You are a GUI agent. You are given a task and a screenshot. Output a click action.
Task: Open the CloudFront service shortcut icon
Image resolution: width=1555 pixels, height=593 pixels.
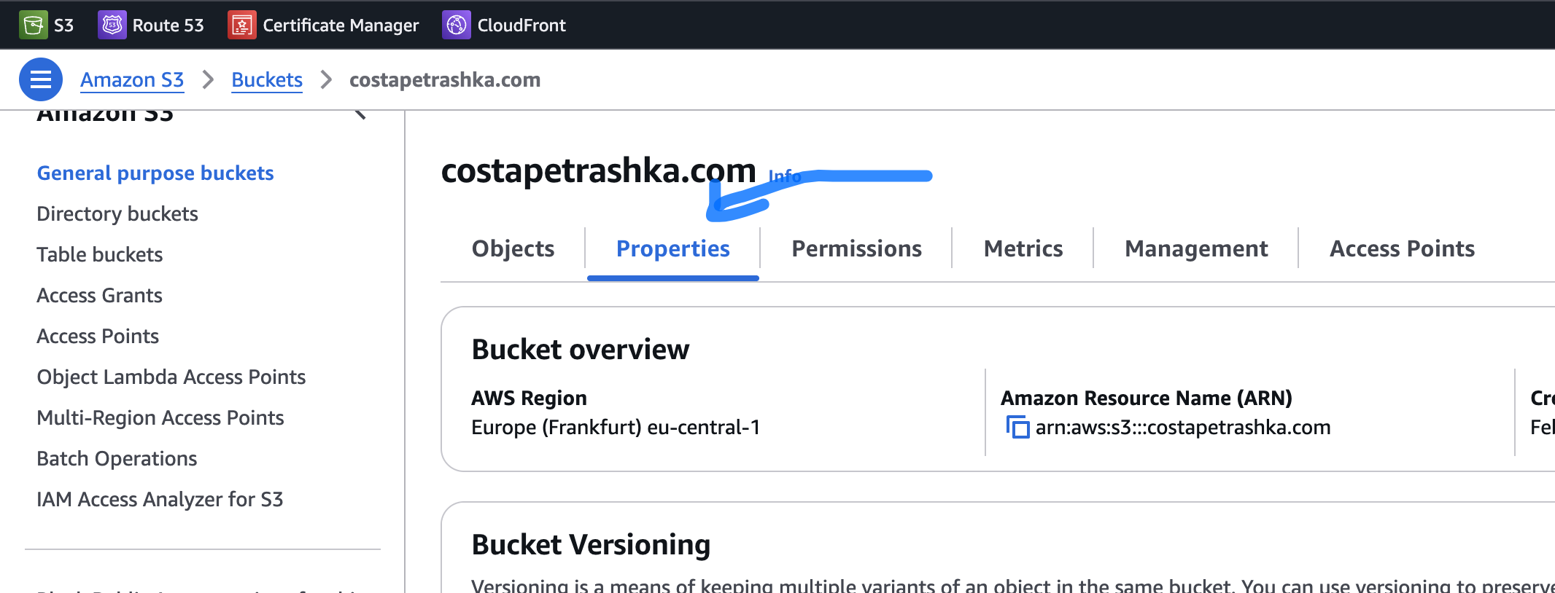pos(456,25)
